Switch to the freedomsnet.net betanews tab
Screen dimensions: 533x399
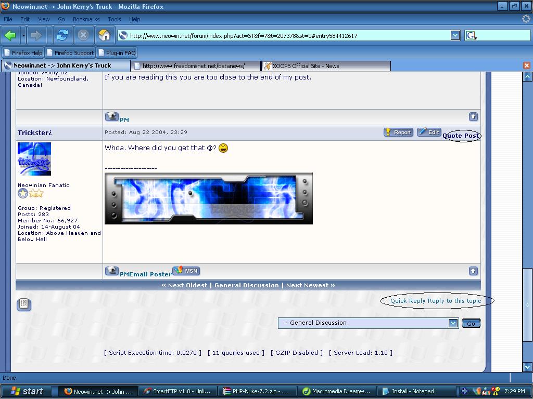point(196,66)
